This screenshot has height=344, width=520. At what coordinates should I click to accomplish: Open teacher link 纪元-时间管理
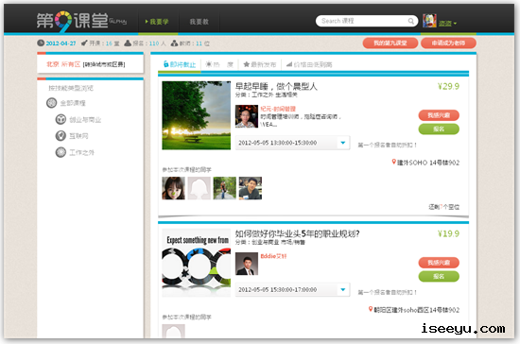[278, 109]
